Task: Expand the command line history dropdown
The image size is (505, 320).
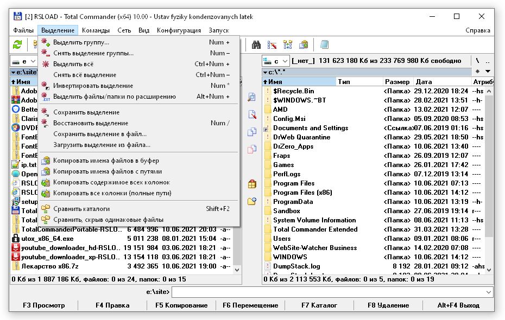Action: [x=489, y=292]
